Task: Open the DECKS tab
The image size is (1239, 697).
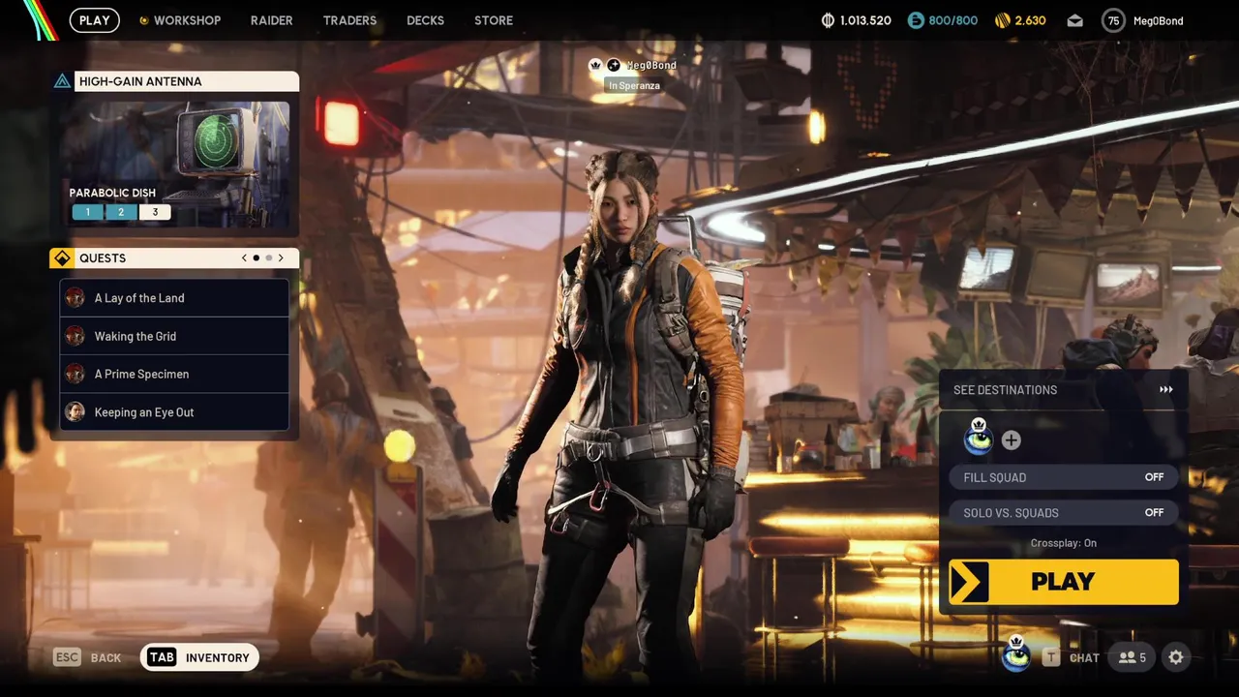Action: [x=426, y=20]
